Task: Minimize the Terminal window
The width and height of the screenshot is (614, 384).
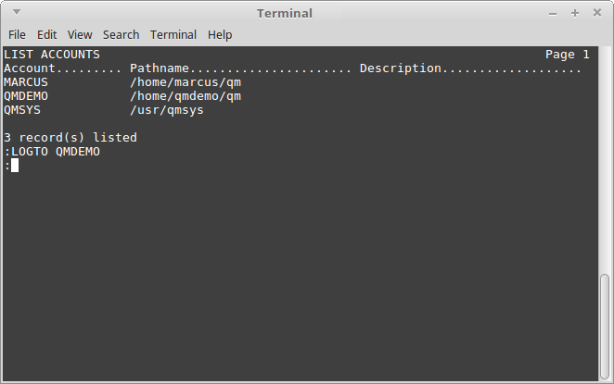Action: tap(553, 14)
